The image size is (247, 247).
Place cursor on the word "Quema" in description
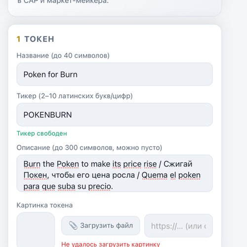(x=155, y=175)
